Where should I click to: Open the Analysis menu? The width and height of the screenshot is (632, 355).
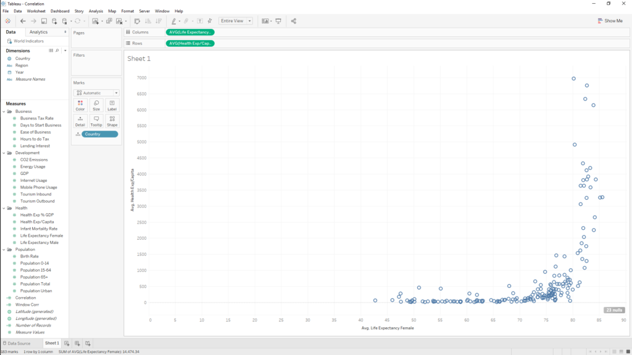(95, 10)
